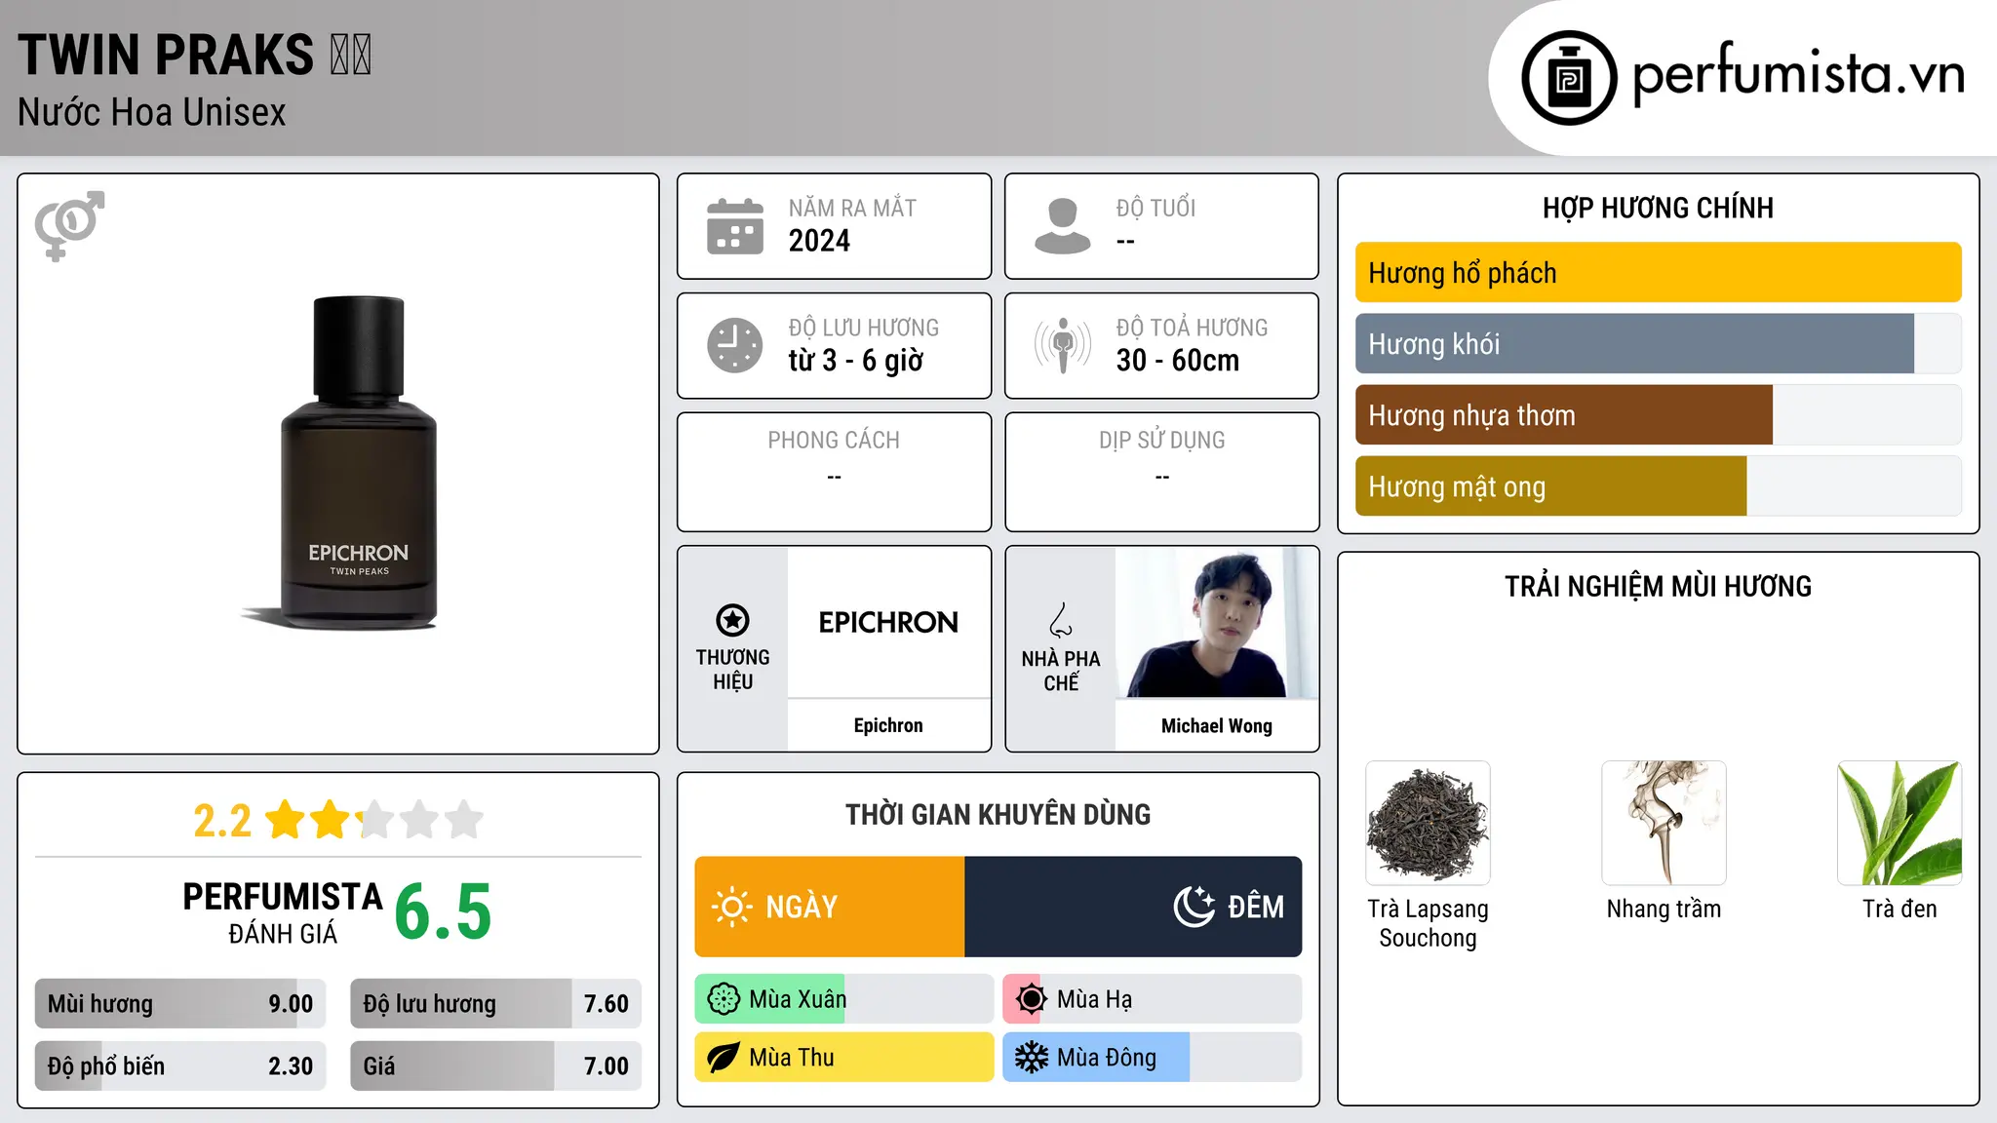Click the Độ phổ biến 2.30 score bar

click(180, 1066)
